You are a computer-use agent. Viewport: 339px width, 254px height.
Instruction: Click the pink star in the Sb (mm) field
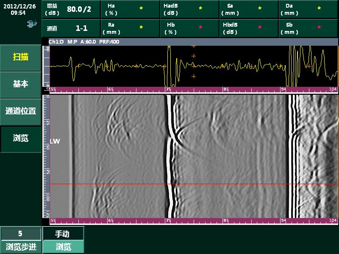point(319,28)
